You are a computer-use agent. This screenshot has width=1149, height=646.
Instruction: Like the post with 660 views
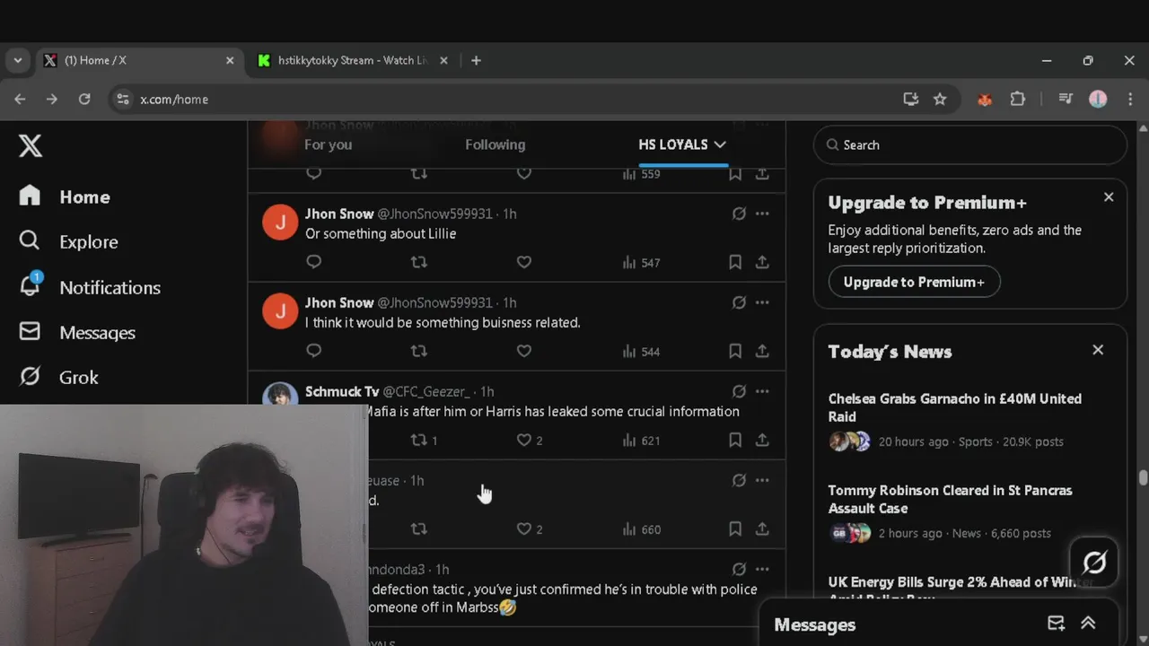click(x=530, y=529)
